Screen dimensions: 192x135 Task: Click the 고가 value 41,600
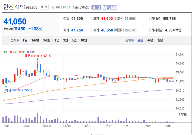click(107, 18)
